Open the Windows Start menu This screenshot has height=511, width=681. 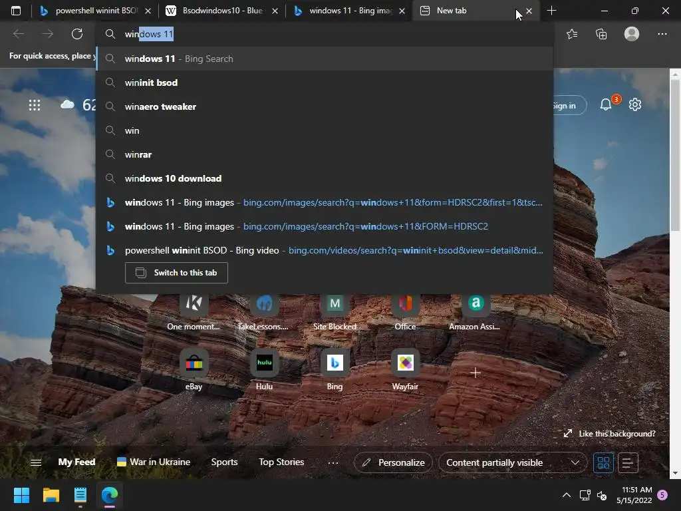tap(21, 495)
